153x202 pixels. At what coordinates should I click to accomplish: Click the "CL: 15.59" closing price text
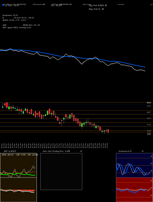[56, 6]
